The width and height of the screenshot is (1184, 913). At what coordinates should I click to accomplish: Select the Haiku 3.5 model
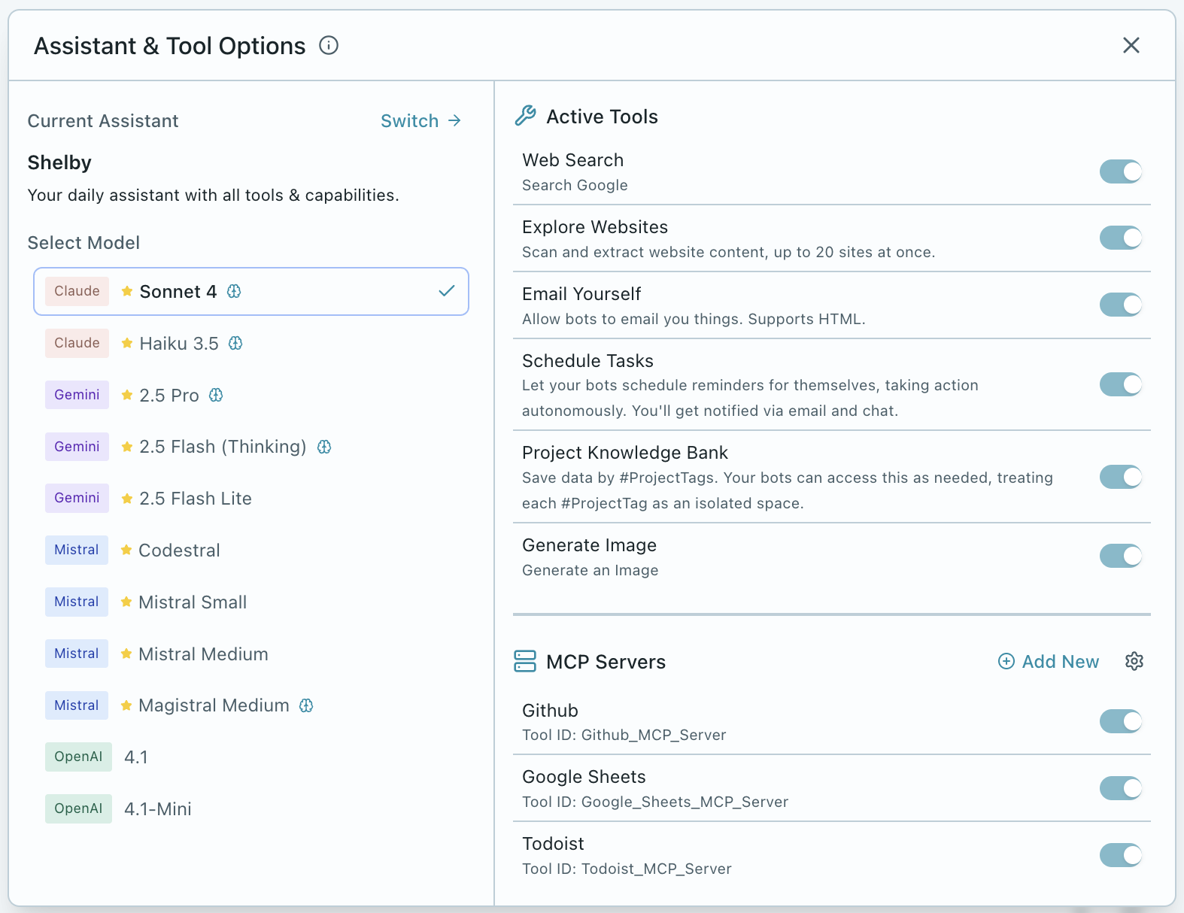click(x=251, y=343)
